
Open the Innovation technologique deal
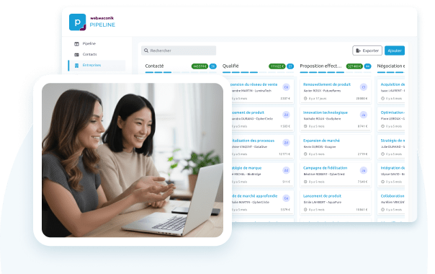[x=336, y=120]
